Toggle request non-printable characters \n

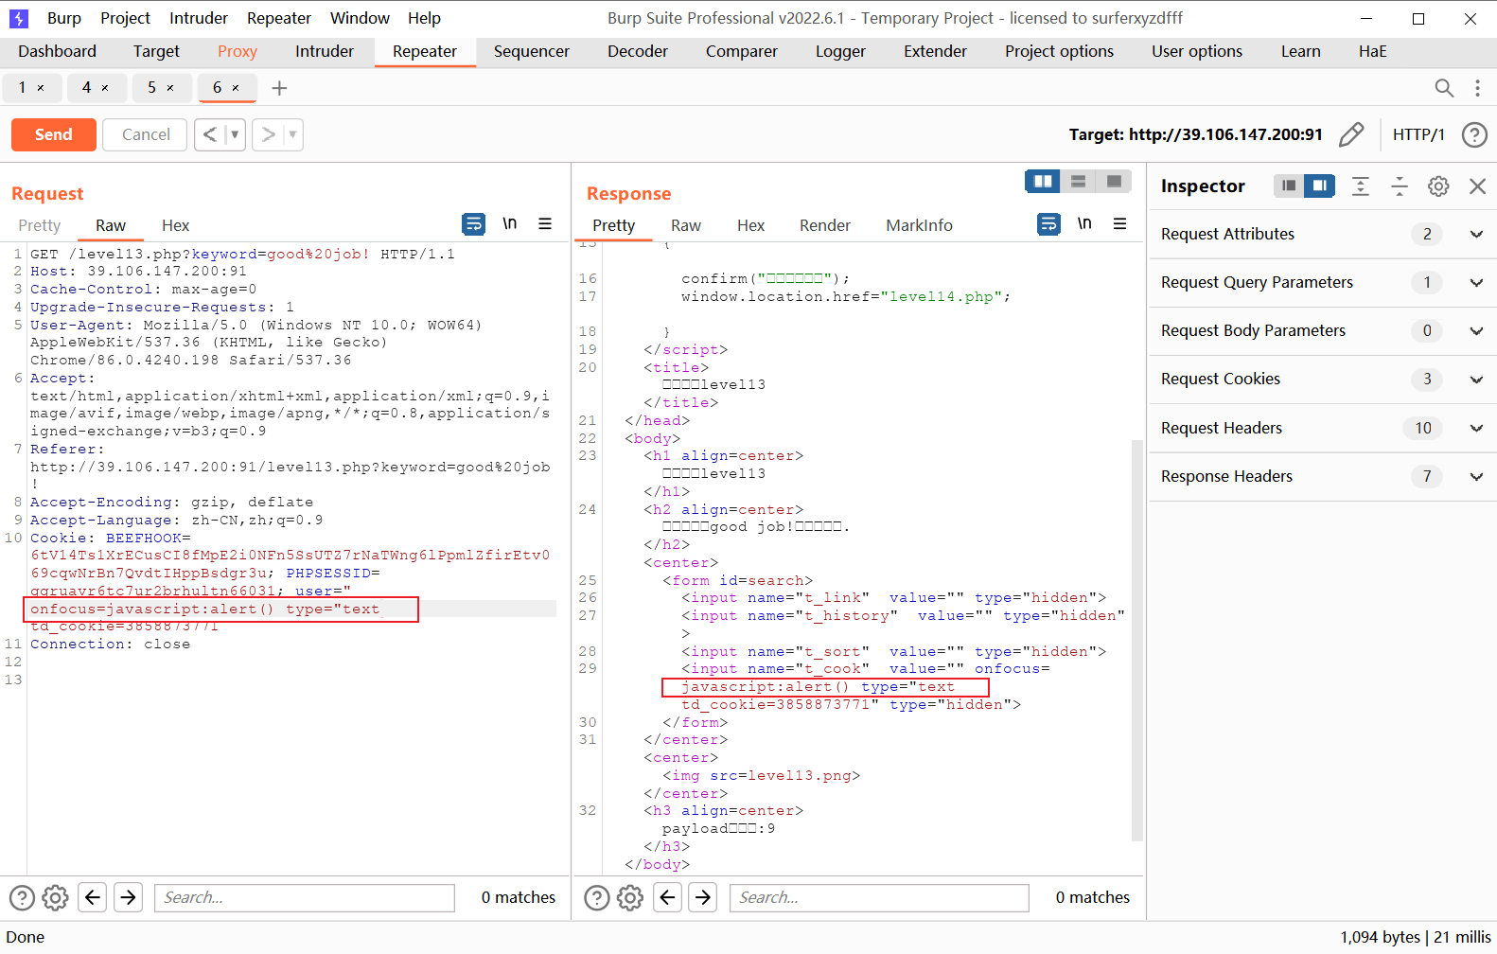(x=509, y=223)
